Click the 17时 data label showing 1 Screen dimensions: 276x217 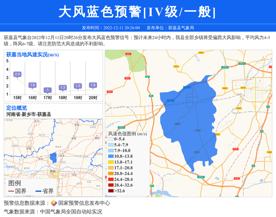point(47,90)
